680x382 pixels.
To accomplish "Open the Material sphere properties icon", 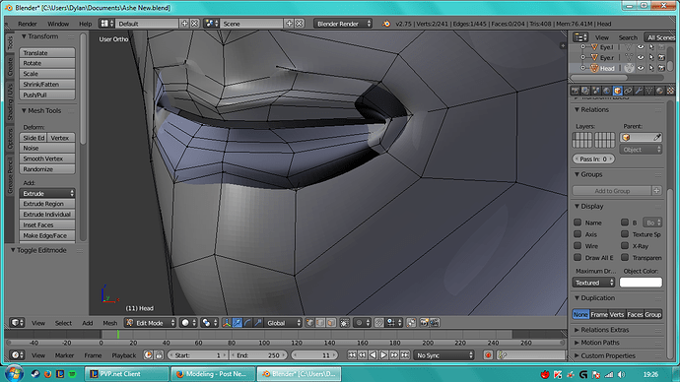I will tap(659, 91).
